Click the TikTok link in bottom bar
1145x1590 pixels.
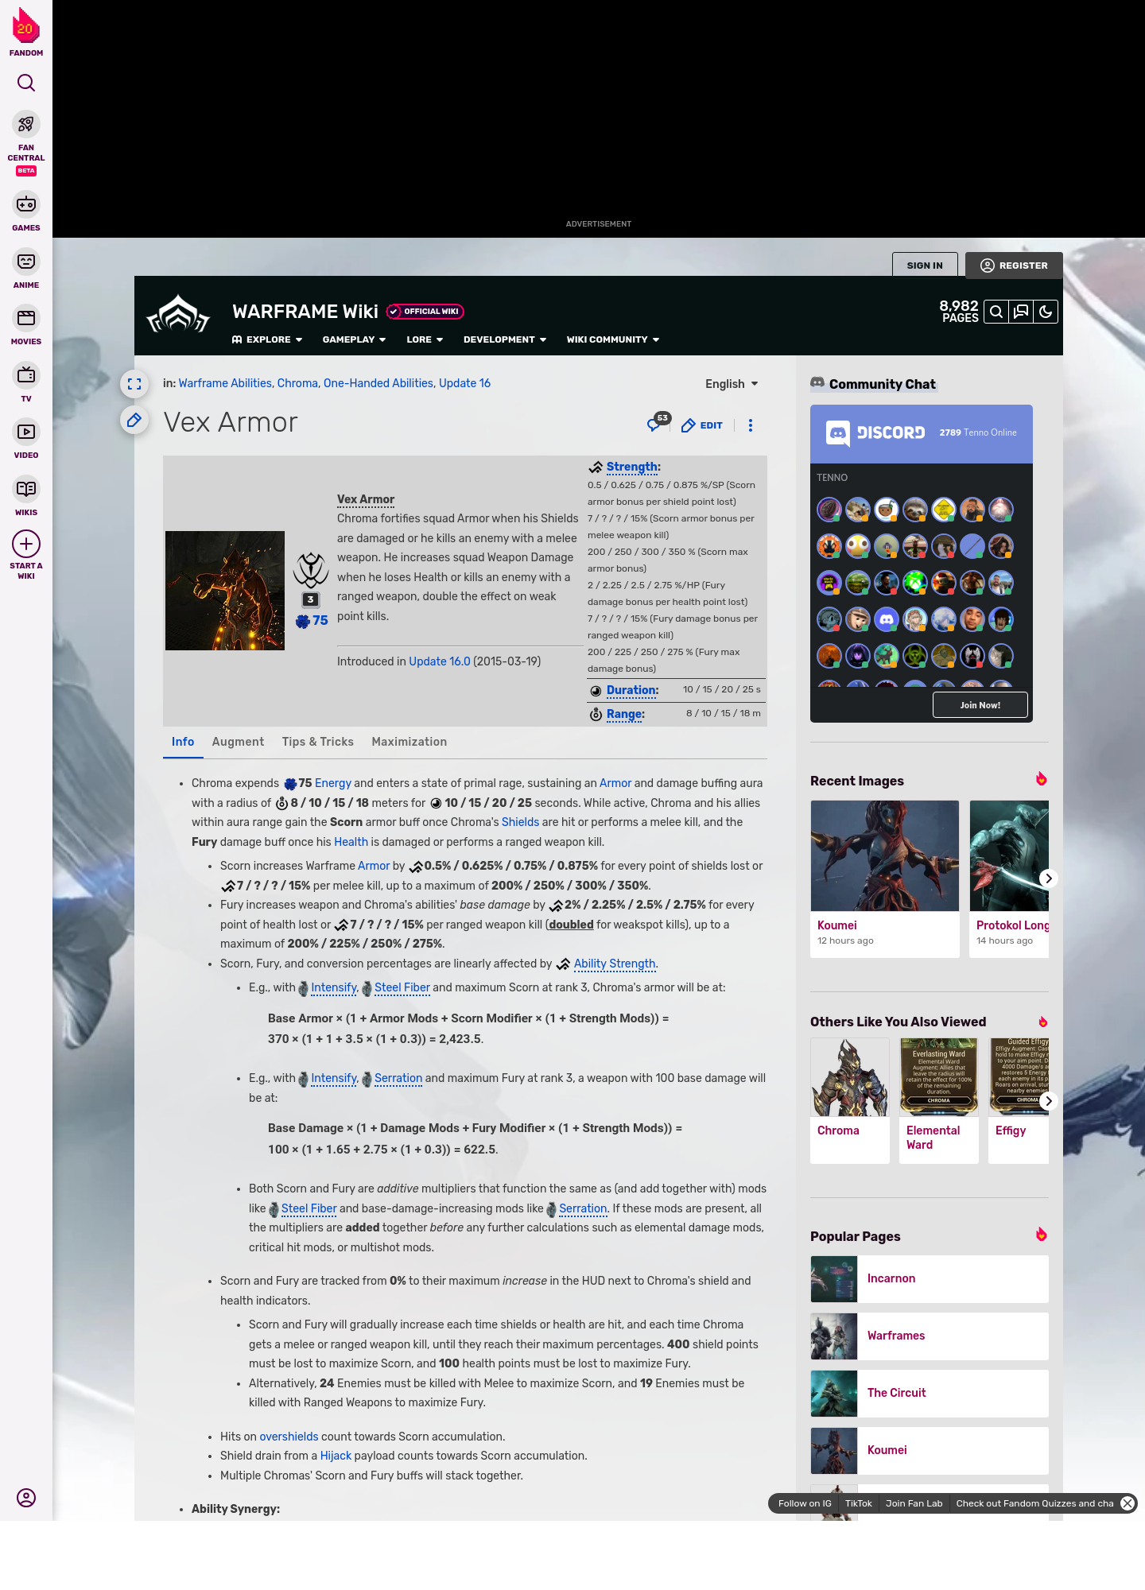(x=859, y=1503)
